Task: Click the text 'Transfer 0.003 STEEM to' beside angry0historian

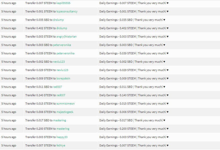Action: click(x=41, y=37)
